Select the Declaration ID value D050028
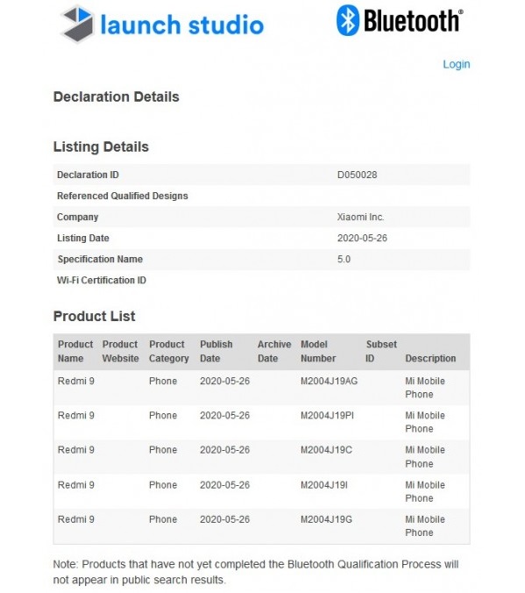525x593 pixels. click(358, 175)
